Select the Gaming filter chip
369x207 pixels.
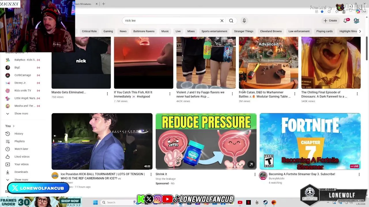tap(108, 31)
